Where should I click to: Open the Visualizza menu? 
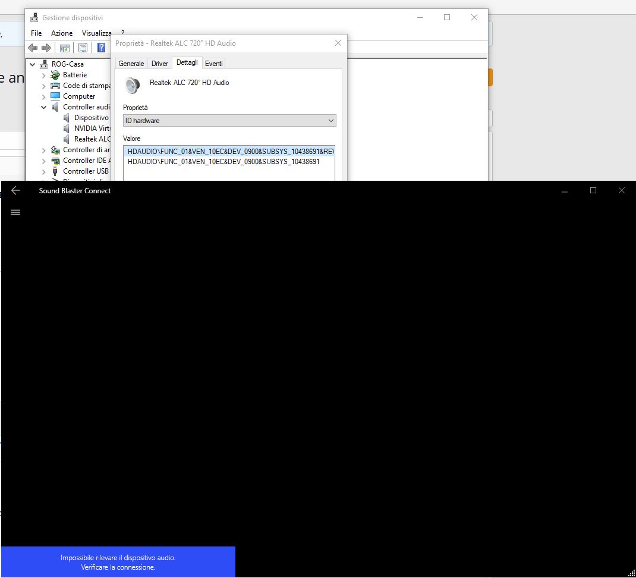[96, 33]
